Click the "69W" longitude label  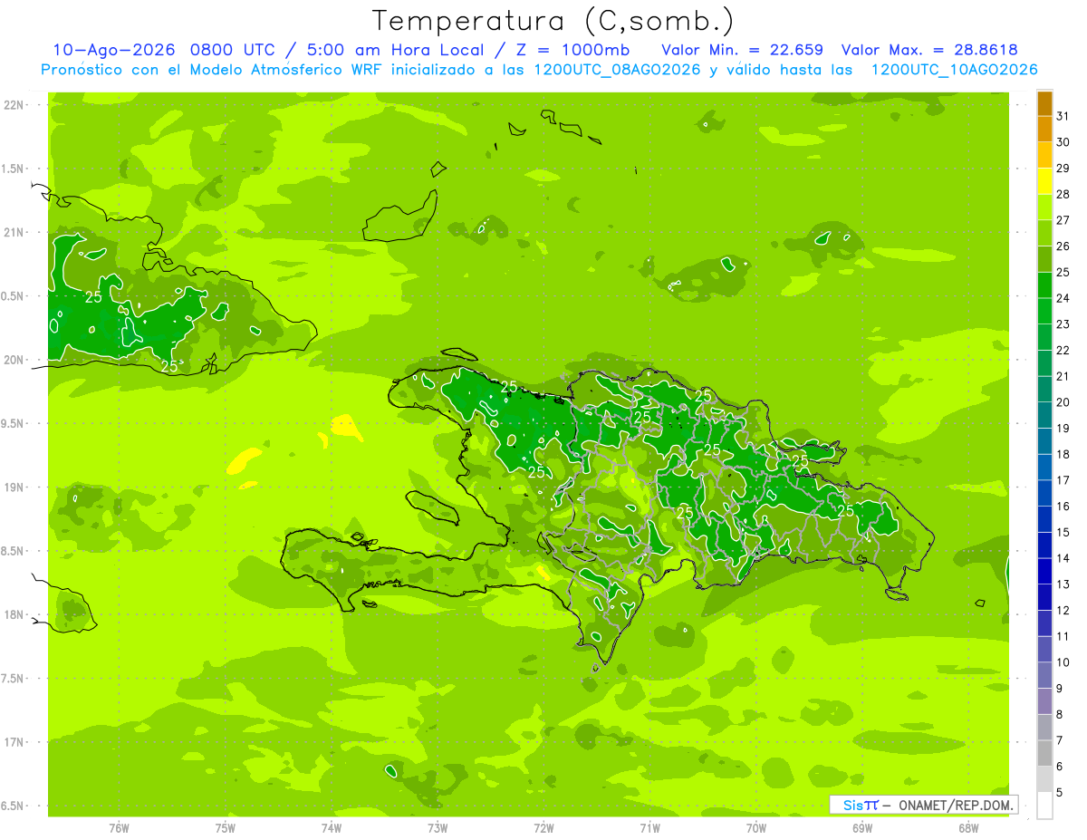[862, 827]
